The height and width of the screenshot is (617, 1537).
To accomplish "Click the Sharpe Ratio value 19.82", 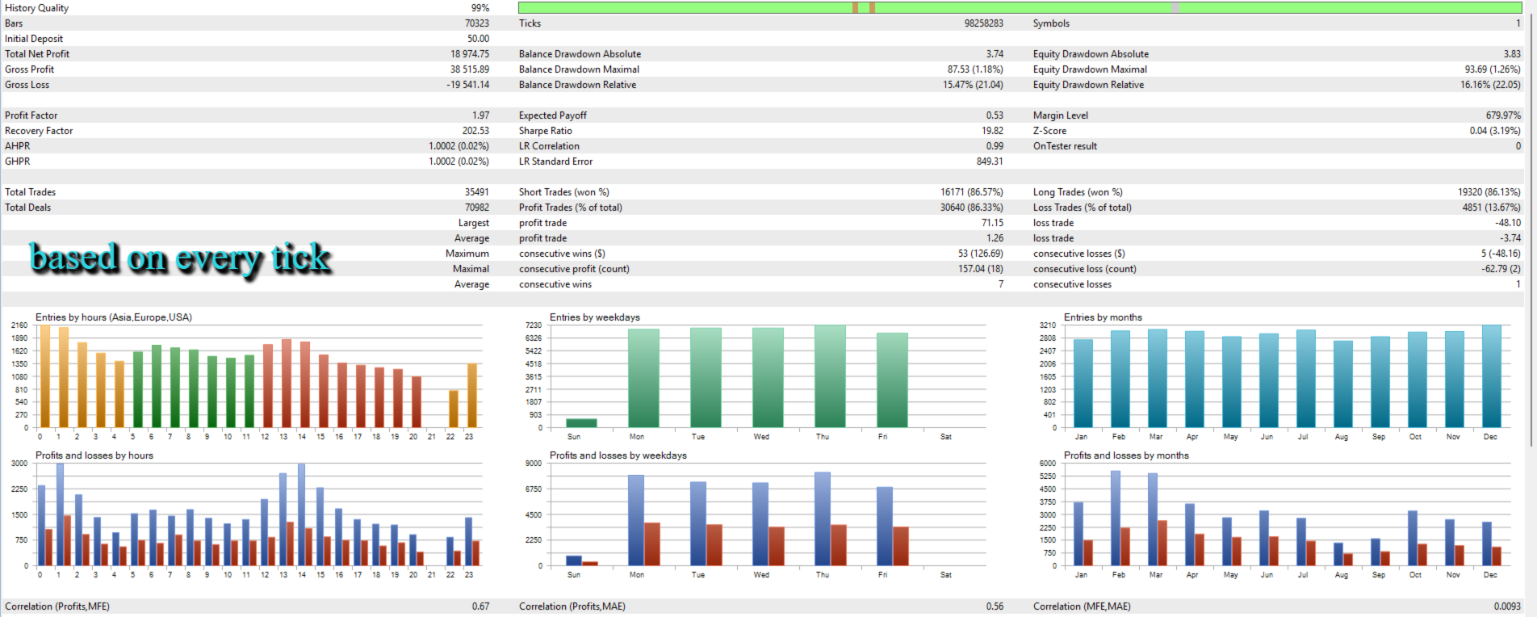I will point(993,131).
